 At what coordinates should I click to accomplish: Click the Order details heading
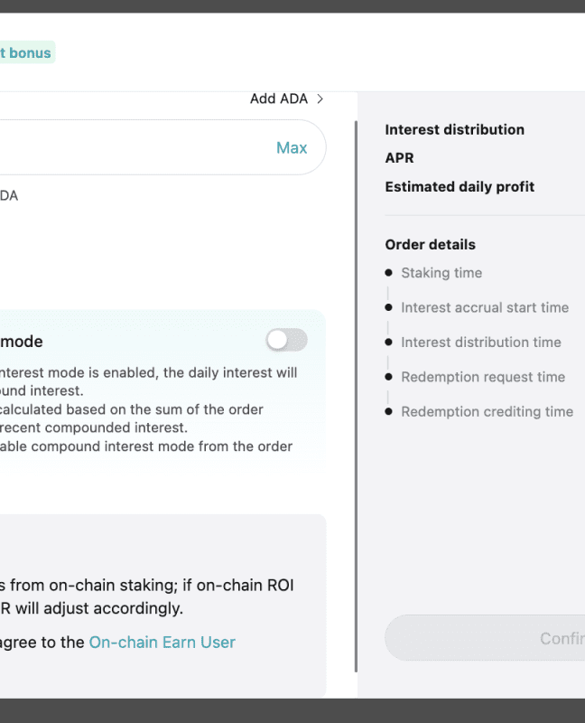430,245
